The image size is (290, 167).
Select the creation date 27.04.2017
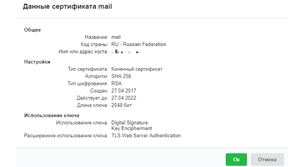pos(124,91)
